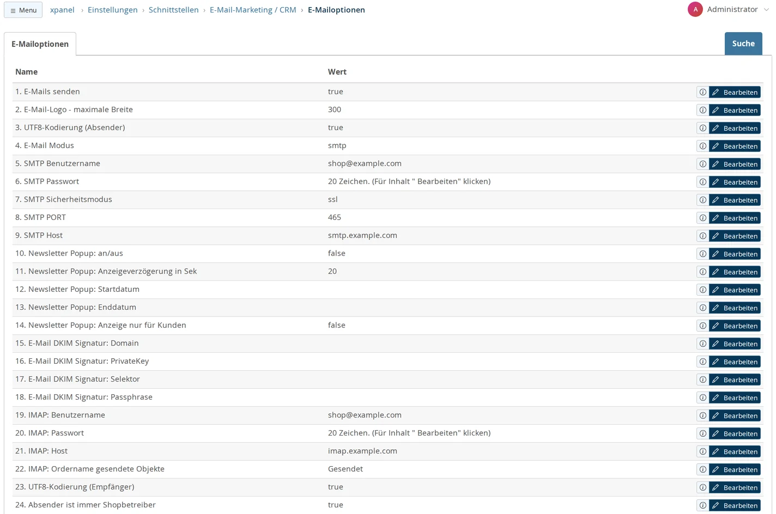Show info for IMAP: Benutzername
The width and height of the screenshot is (776, 514).
point(702,415)
